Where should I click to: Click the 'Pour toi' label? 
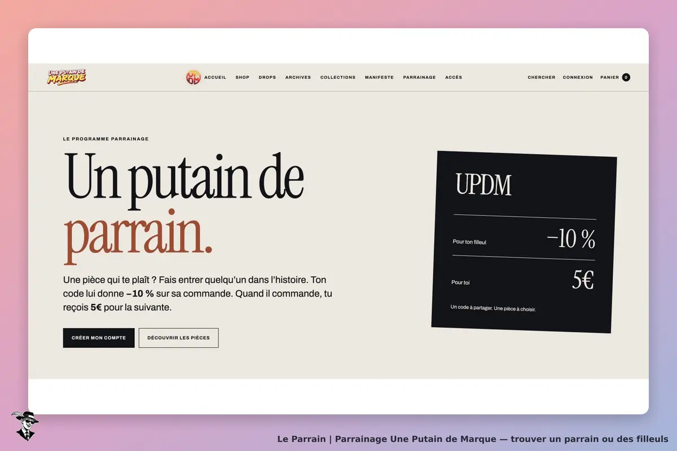coord(460,282)
